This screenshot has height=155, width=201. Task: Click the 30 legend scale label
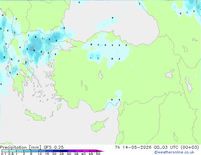pyautogui.click(x=69, y=154)
